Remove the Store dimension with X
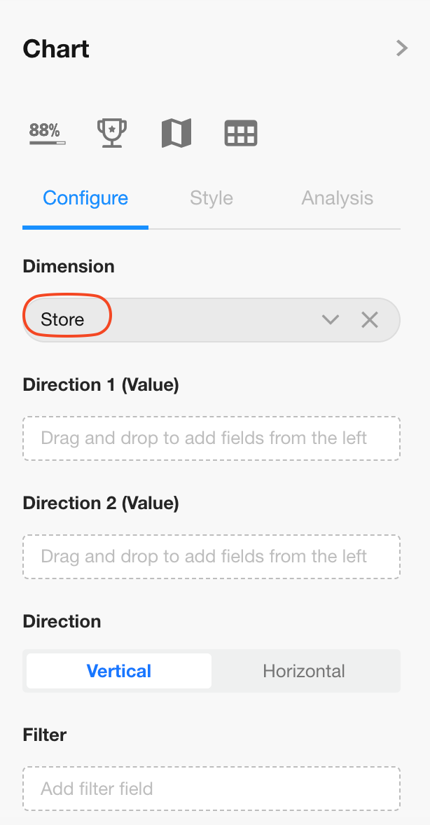Screen dimensions: 430x825 point(370,320)
